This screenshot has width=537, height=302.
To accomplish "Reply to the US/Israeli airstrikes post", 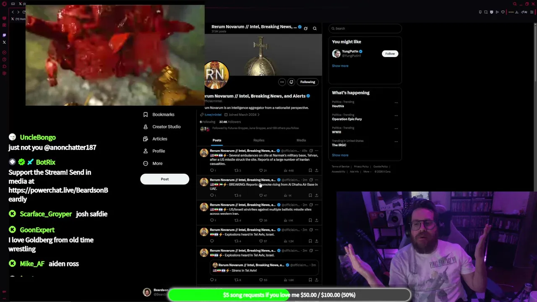I will point(212,220).
